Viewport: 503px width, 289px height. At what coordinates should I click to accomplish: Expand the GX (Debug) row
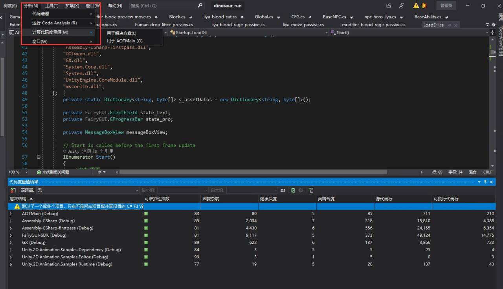11,243
